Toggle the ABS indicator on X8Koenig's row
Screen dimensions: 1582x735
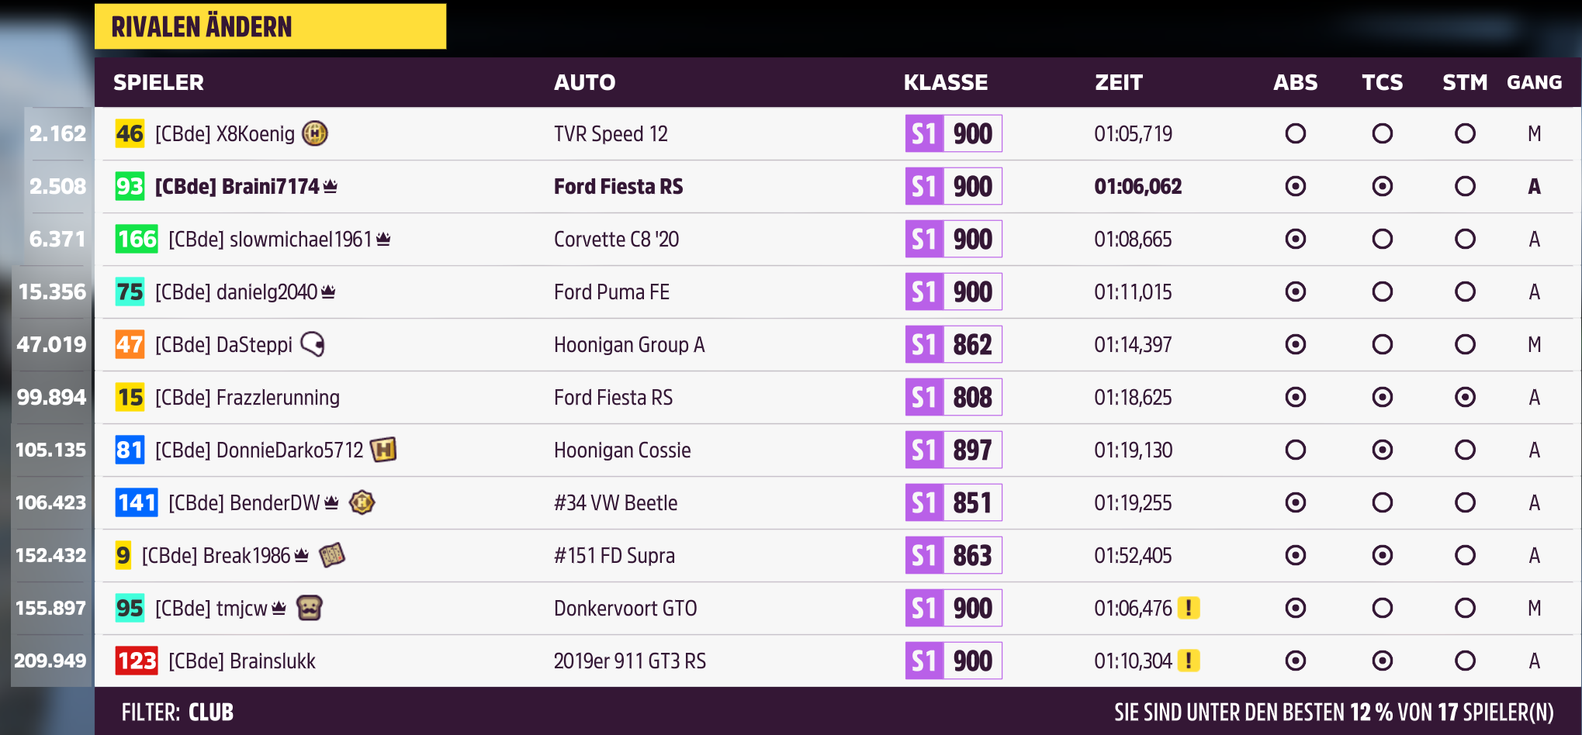[1295, 133]
